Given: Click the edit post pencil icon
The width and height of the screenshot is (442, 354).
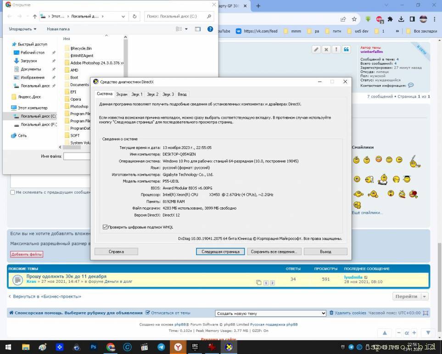Looking at the screenshot, I should tap(316, 49).
